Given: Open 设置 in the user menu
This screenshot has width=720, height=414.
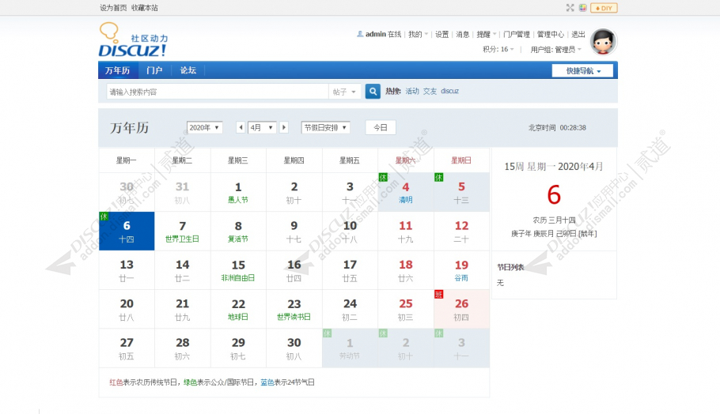Looking at the screenshot, I should click(x=441, y=35).
